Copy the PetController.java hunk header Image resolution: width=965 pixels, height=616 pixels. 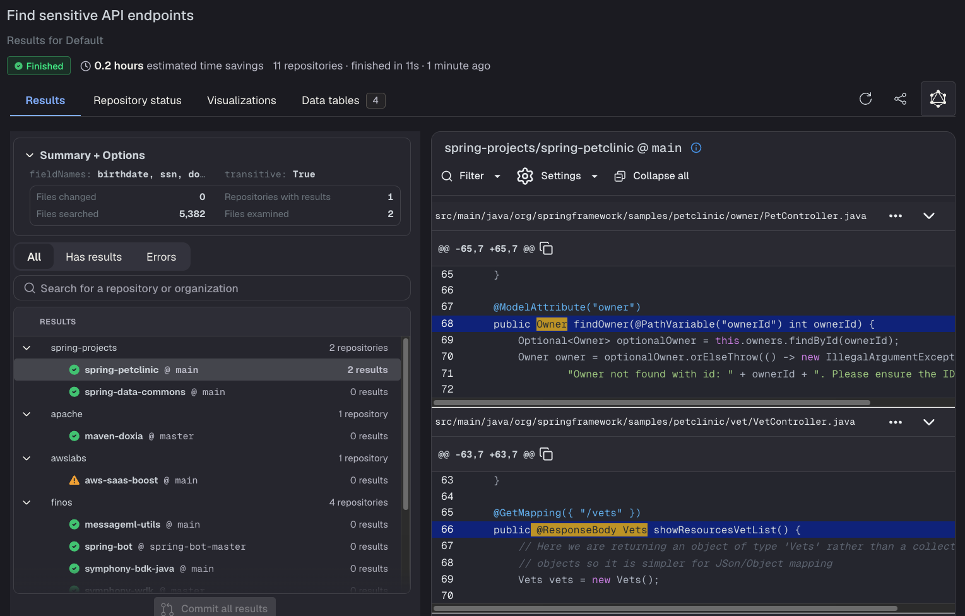(x=547, y=249)
